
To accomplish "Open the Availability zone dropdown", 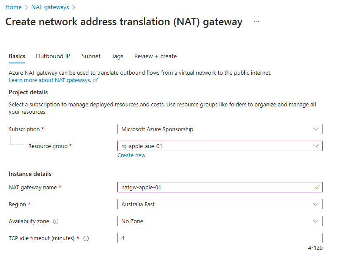I will 220,221.
